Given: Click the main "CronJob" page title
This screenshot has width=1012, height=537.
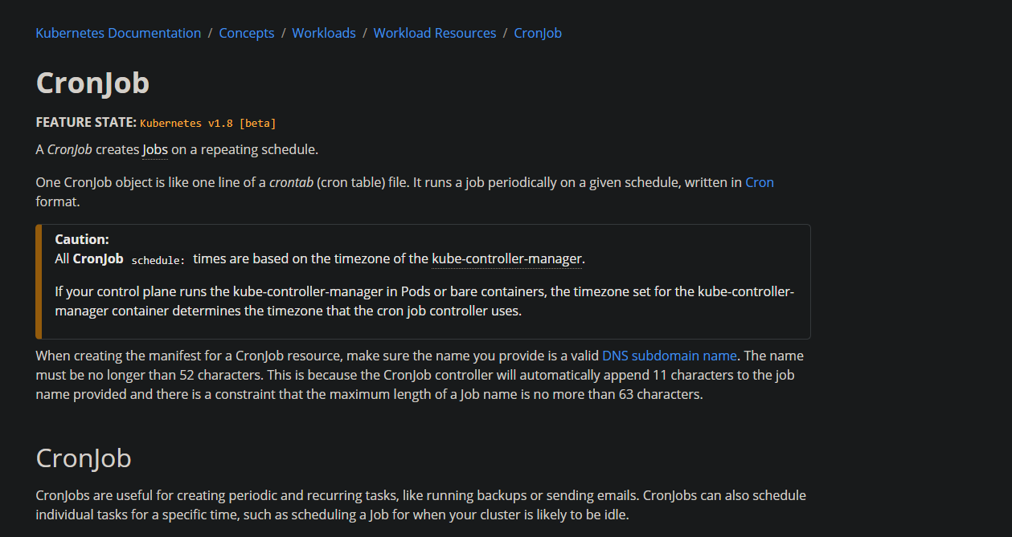Looking at the screenshot, I should click(x=92, y=83).
